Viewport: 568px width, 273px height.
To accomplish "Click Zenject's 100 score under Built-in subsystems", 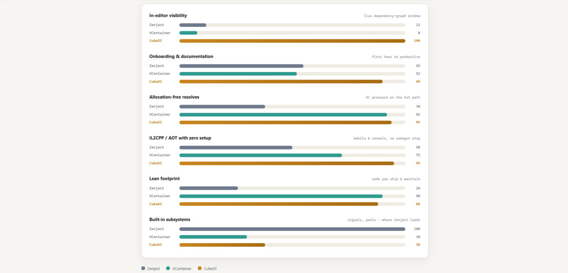I will pyautogui.click(x=417, y=229).
